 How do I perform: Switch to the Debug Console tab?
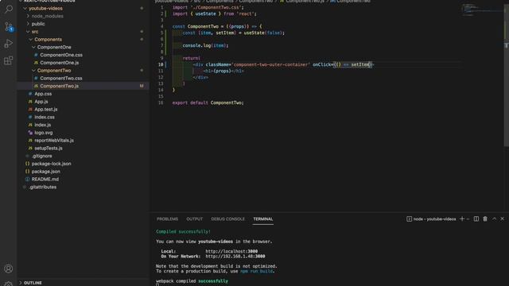228,219
